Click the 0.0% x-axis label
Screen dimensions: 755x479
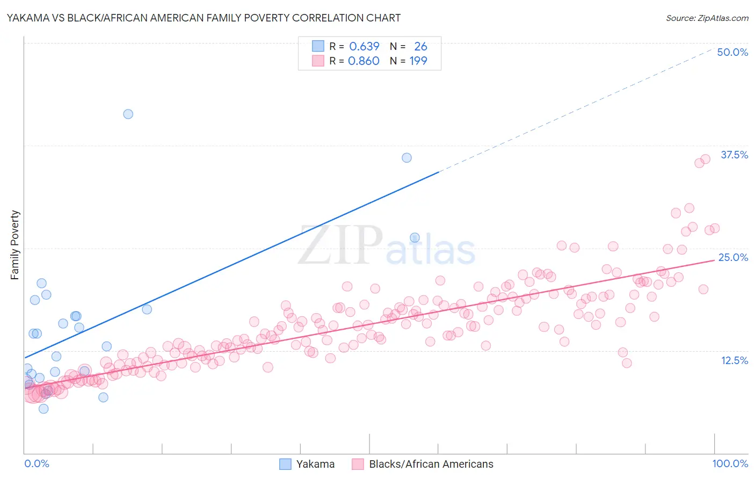click(37, 463)
